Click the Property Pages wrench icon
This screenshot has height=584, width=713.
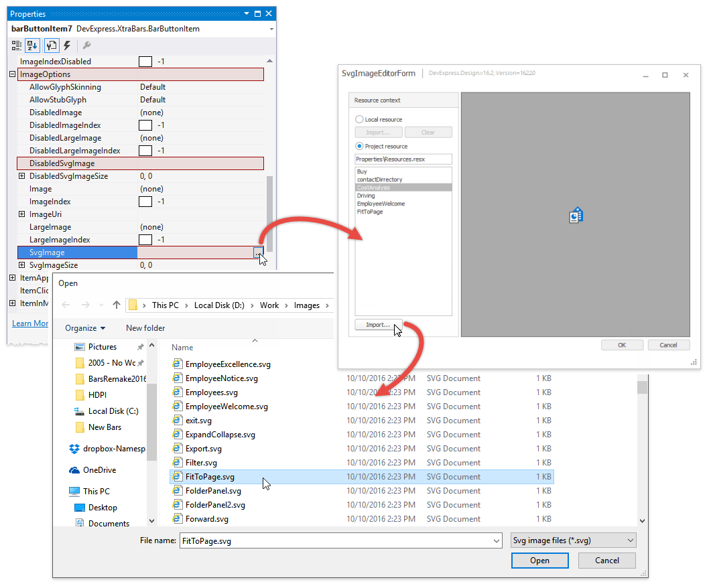point(86,46)
